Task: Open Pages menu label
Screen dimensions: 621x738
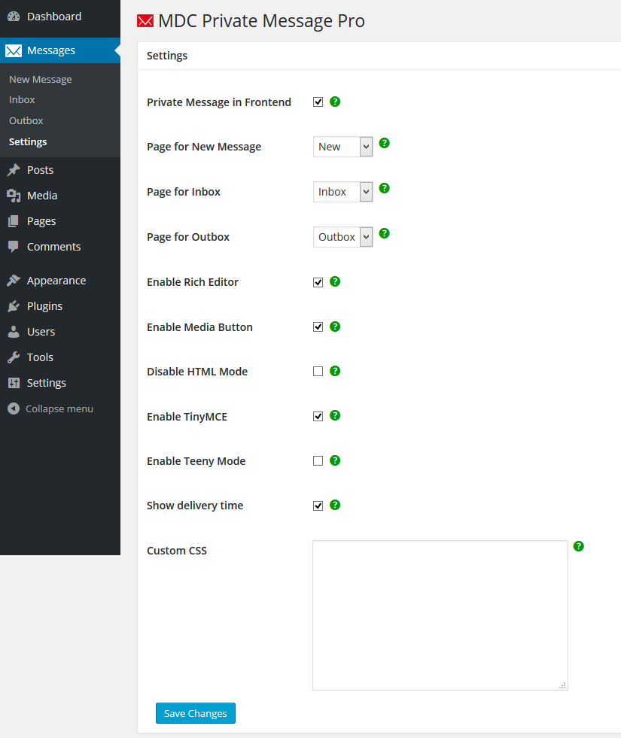Action: tap(41, 221)
